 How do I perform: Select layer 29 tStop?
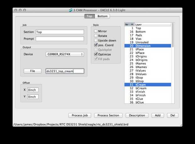pos(148,77)
